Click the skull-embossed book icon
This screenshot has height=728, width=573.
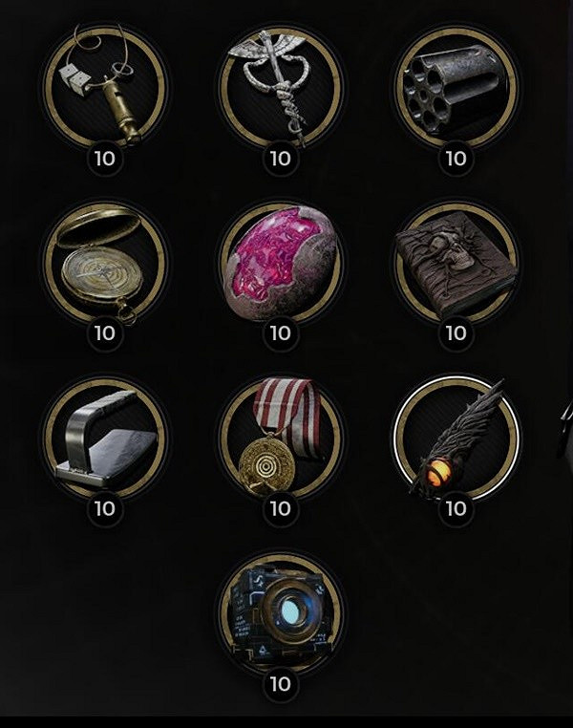[x=456, y=263]
